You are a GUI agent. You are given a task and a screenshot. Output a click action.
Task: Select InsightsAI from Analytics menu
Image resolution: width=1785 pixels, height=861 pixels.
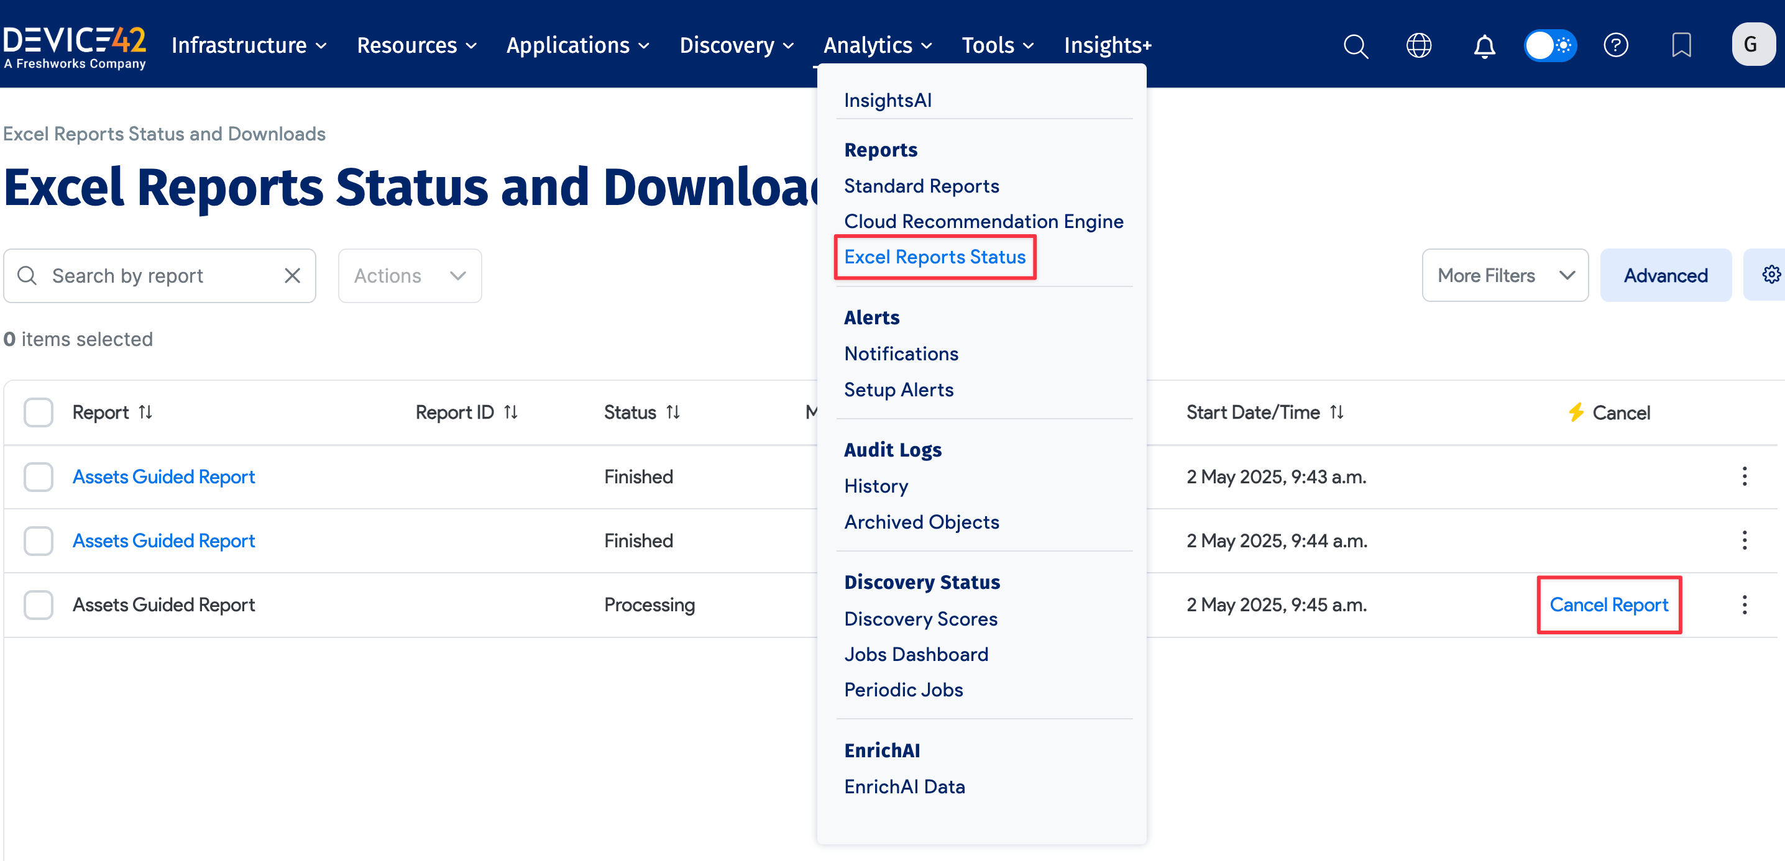point(888,101)
